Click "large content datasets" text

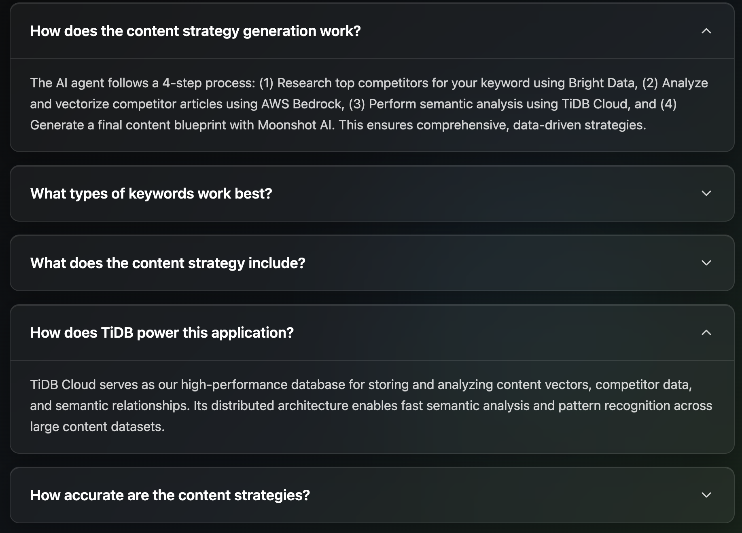[x=97, y=427]
